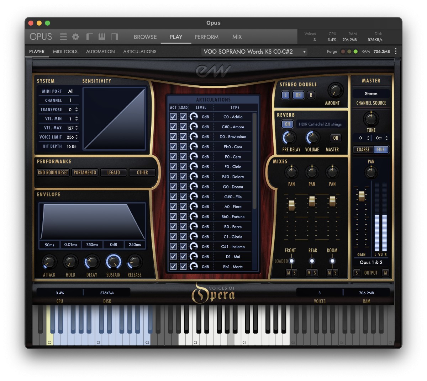Toggle LOAD checkbox for C#0 - Amore
Viewport: 427px width, 381px height.
[x=183, y=127]
